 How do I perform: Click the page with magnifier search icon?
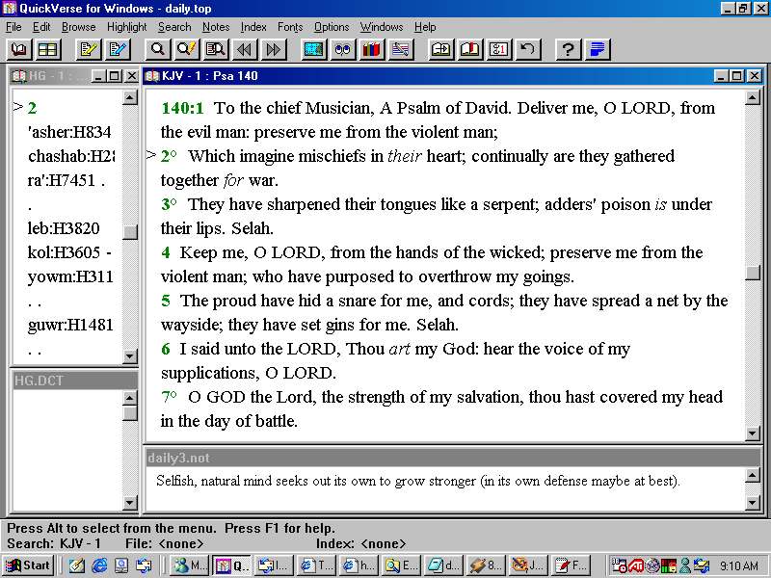pyautogui.click(x=215, y=49)
